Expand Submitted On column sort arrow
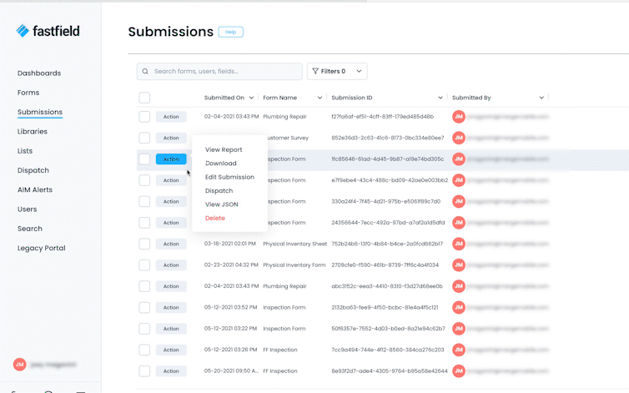This screenshot has width=629, height=393. pos(252,98)
